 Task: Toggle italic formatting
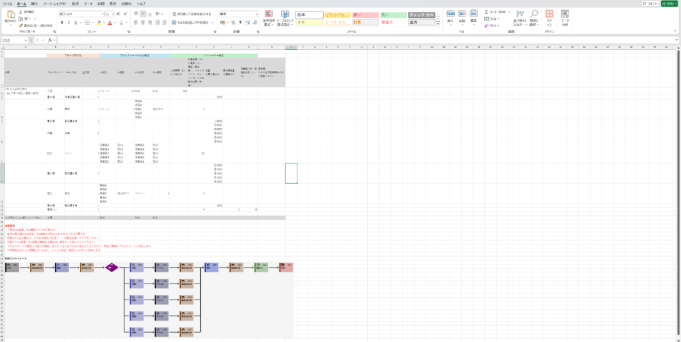68,23
